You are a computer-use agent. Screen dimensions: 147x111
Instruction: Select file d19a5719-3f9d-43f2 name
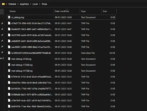31,23
